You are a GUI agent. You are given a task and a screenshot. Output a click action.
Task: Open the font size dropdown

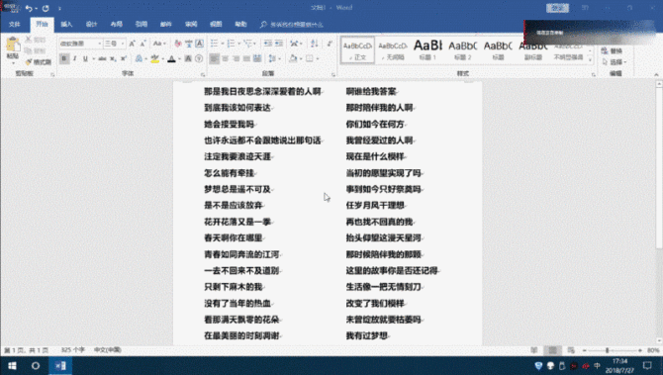[123, 44]
